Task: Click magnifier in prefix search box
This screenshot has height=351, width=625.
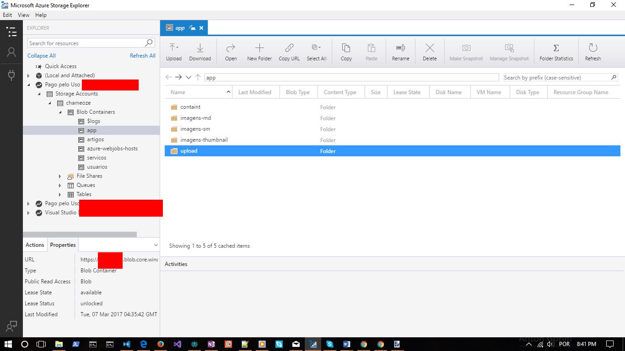Action: (614, 77)
